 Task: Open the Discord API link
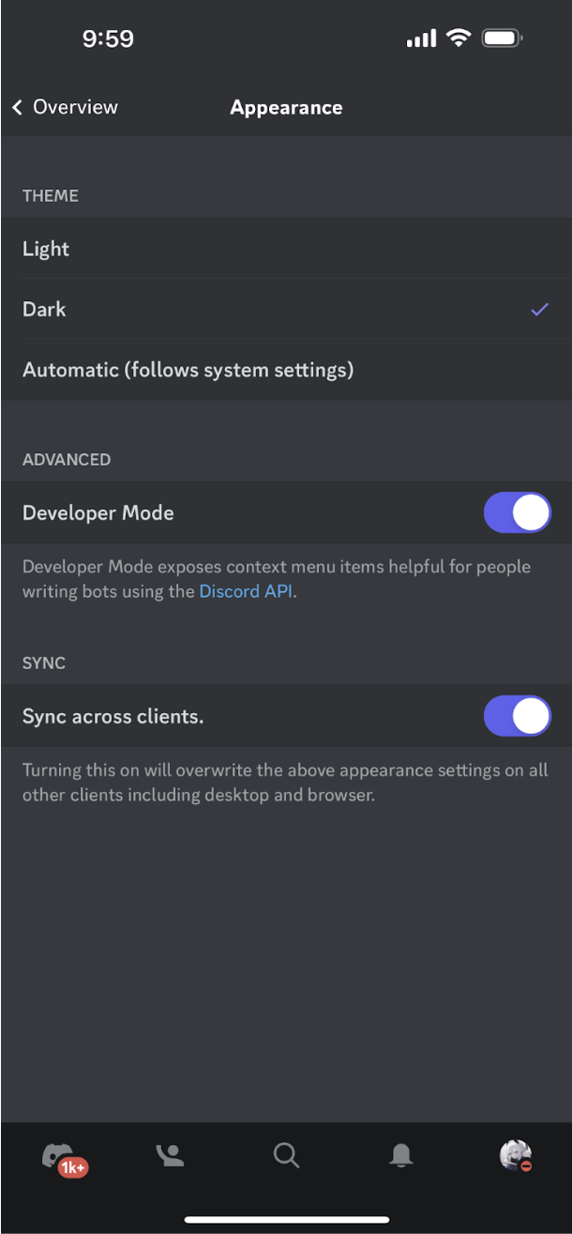(247, 591)
